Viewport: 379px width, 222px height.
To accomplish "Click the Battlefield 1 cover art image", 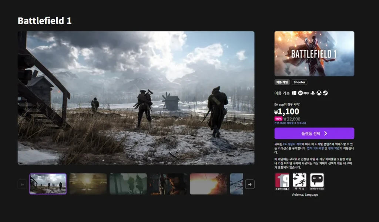I will pyautogui.click(x=314, y=54).
